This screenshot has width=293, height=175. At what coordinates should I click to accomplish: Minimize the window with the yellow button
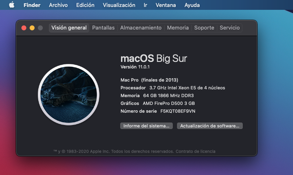tap(32, 28)
